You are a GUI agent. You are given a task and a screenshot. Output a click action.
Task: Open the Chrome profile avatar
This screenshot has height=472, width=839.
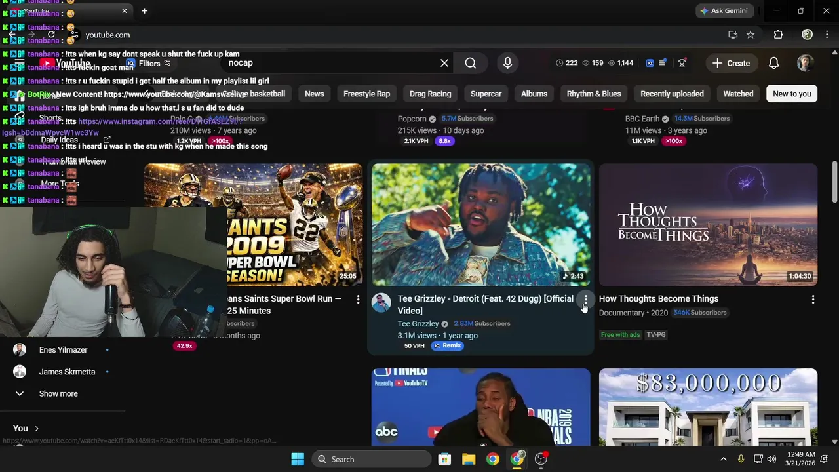coord(808,35)
